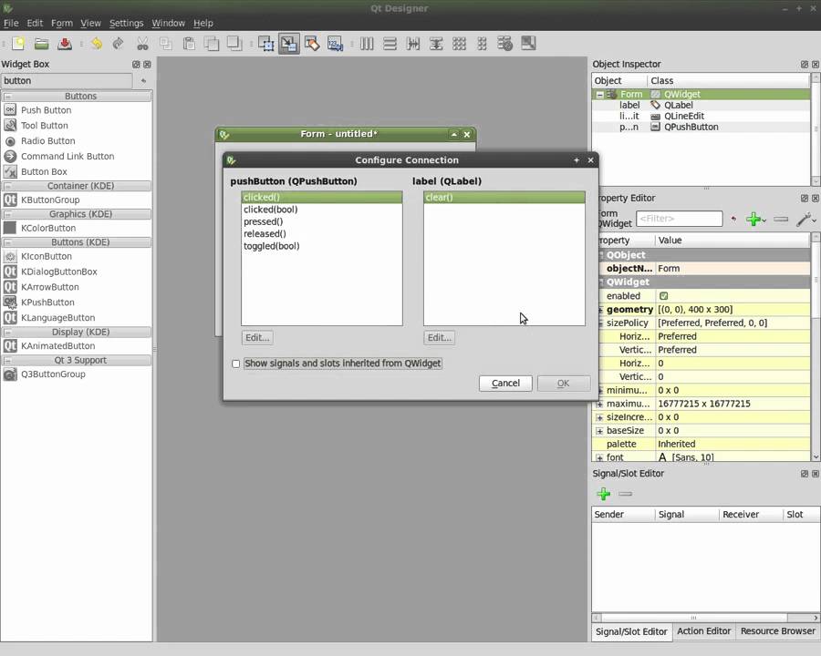
Task: Select the pressed() signal
Action: (x=321, y=221)
